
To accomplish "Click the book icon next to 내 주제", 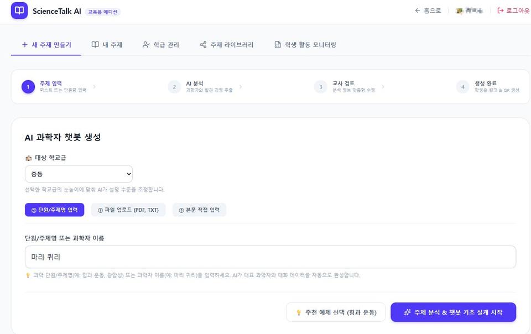I will tap(95, 45).
